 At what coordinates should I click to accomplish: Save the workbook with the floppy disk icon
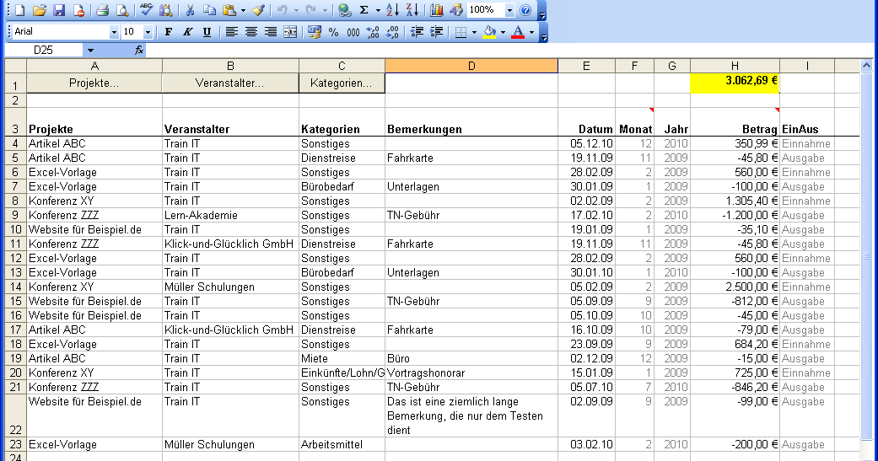pyautogui.click(x=59, y=10)
